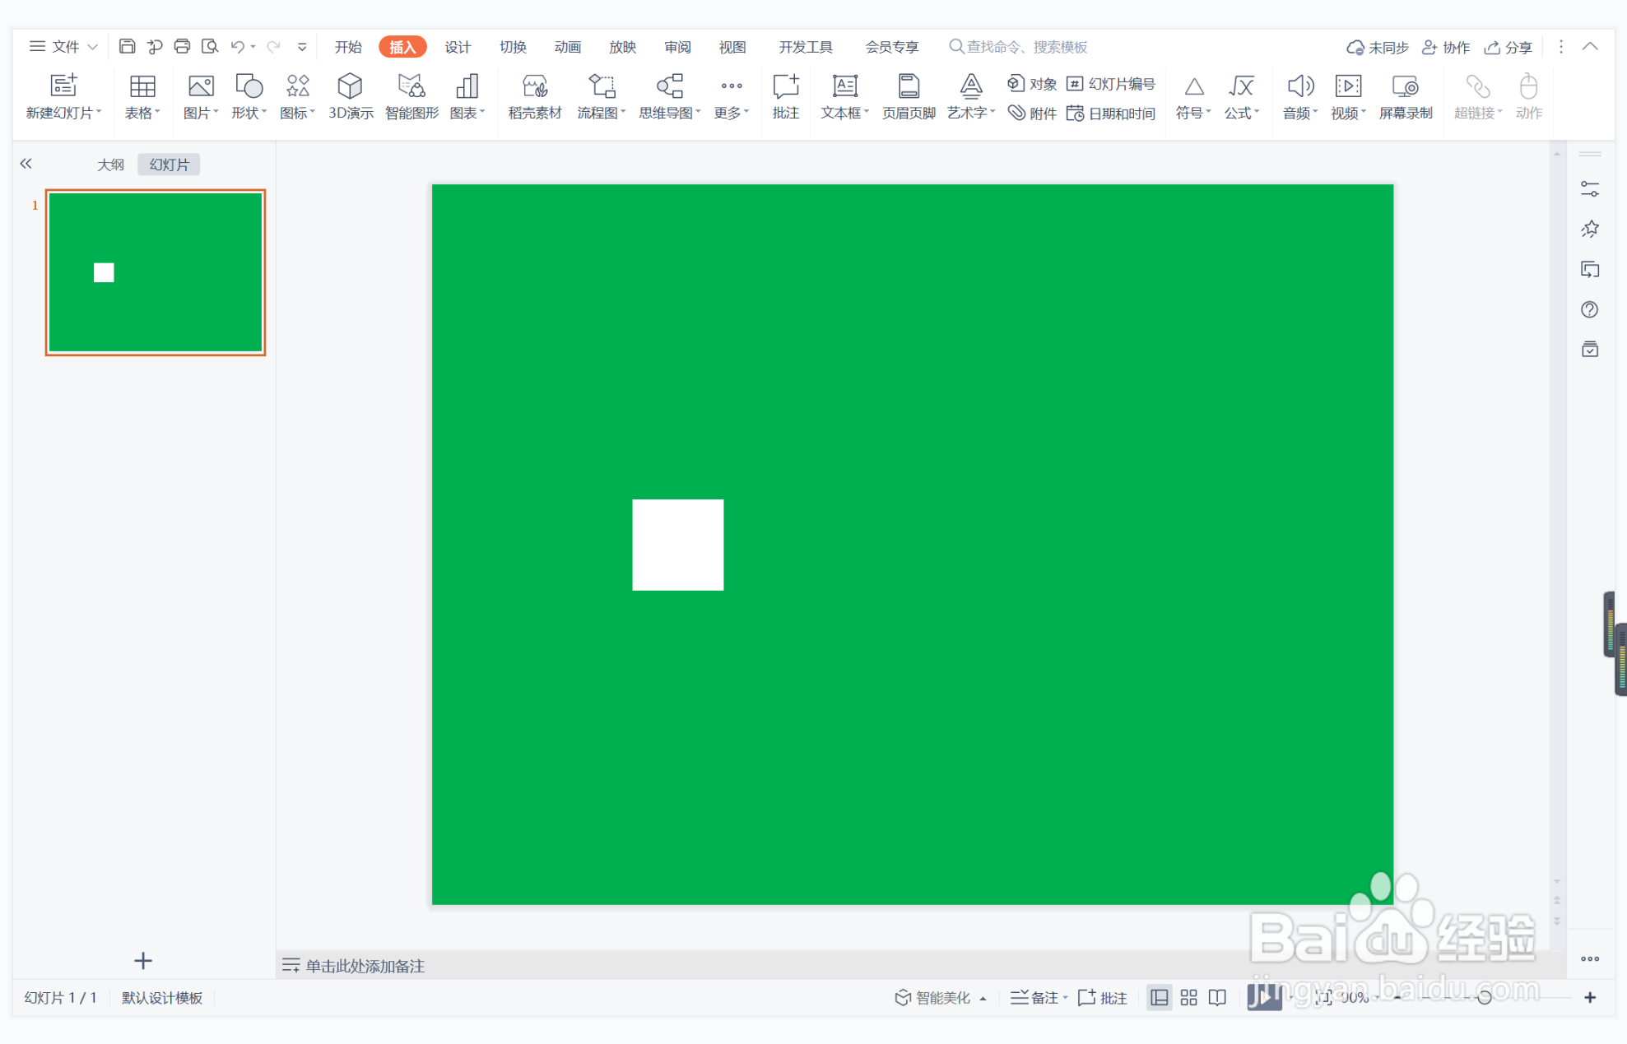Add a comment with 批注 ribbon icon

coord(786,86)
